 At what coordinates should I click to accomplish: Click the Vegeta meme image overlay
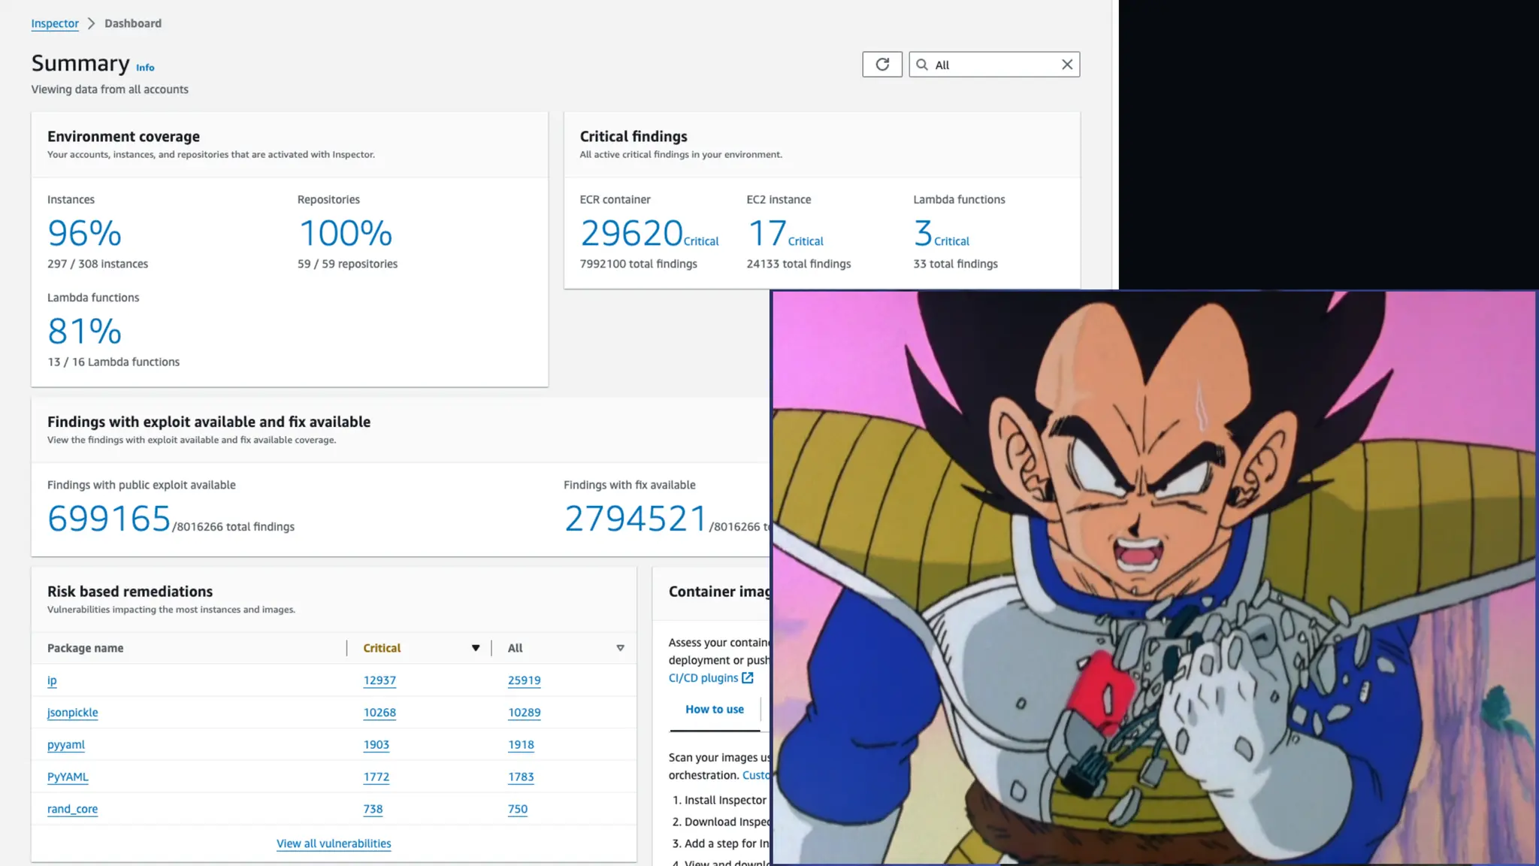coord(1154,577)
